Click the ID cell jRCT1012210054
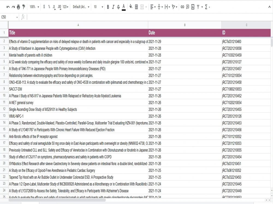Image resolution: width=273 pixels, height=204 pixels. point(246,75)
